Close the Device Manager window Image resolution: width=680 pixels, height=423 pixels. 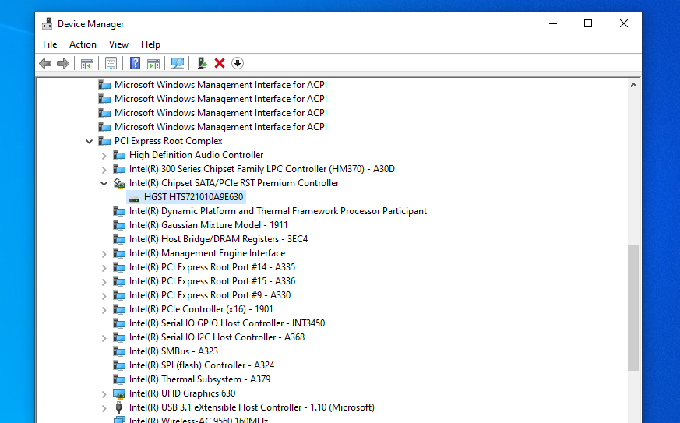[624, 24]
